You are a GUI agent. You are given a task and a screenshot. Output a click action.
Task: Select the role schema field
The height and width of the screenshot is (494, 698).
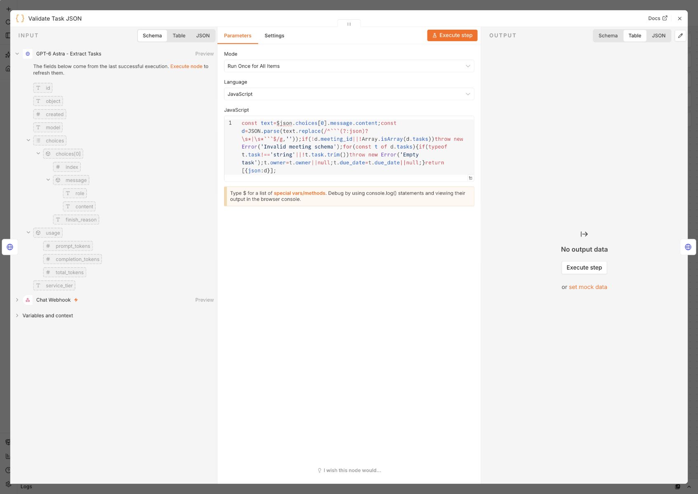(x=75, y=193)
